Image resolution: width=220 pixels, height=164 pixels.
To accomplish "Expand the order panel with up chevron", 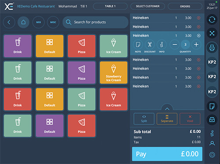I will (x=167, y=109).
